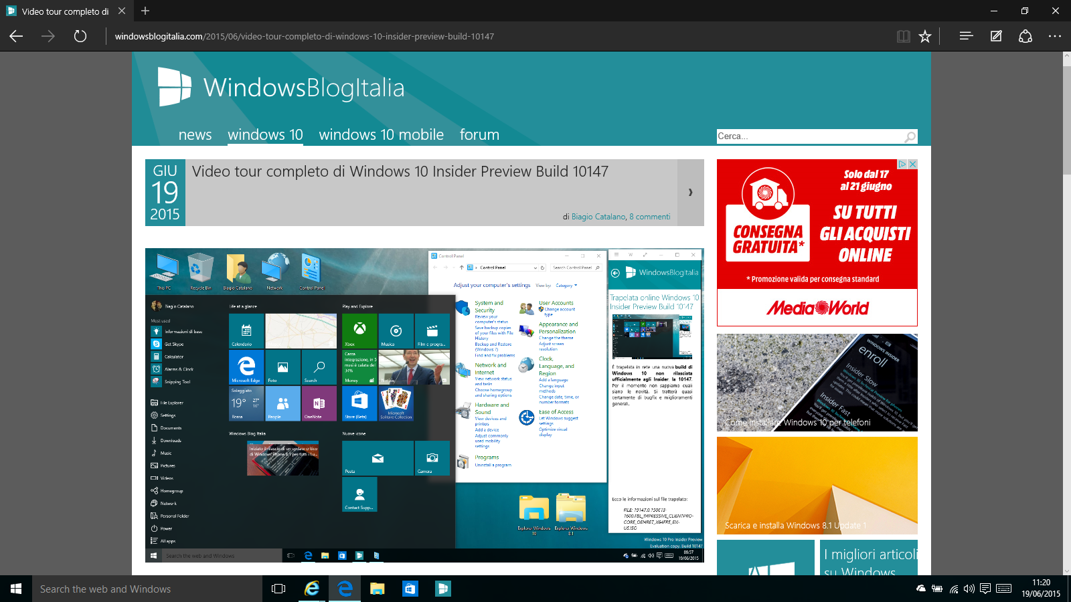Open author Biagio Catalano link
The image size is (1071, 602).
[x=598, y=217]
